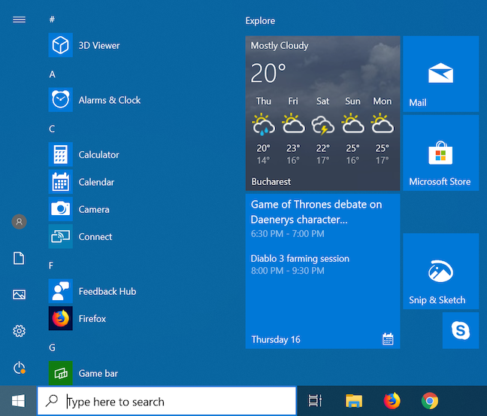Click the Mostly Cloudy weather text
The width and height of the screenshot is (487, 416).
[280, 46]
